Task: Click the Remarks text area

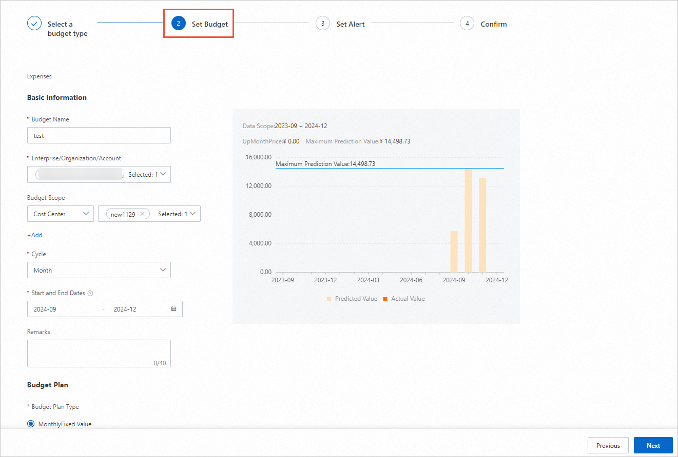Action: (99, 354)
